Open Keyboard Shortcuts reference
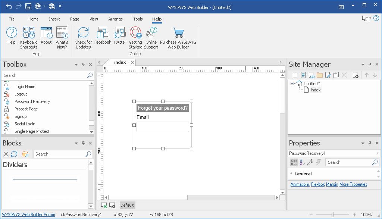This screenshot has height=219, width=382. point(29,38)
